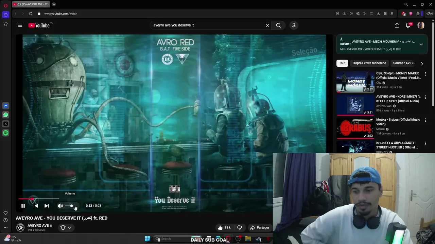Open the YouTube guide hamburger menu
The height and width of the screenshot is (244, 435).
point(20,25)
